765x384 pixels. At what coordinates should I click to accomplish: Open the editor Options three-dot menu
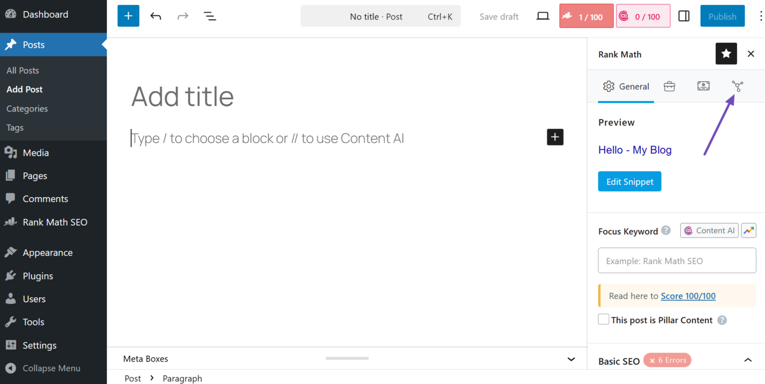click(761, 16)
